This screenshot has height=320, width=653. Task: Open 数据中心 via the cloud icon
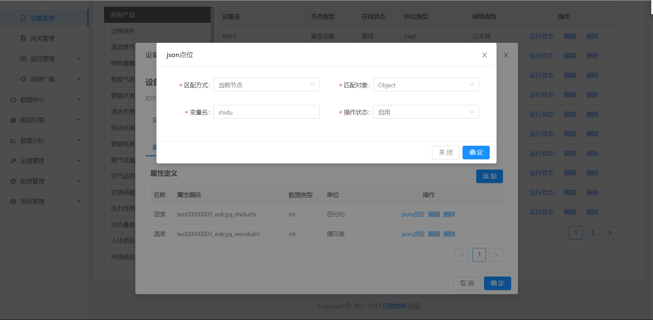tap(13, 99)
